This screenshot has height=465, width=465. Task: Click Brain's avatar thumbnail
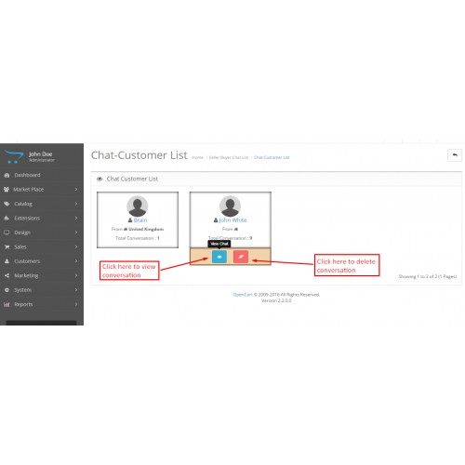[x=138, y=206]
